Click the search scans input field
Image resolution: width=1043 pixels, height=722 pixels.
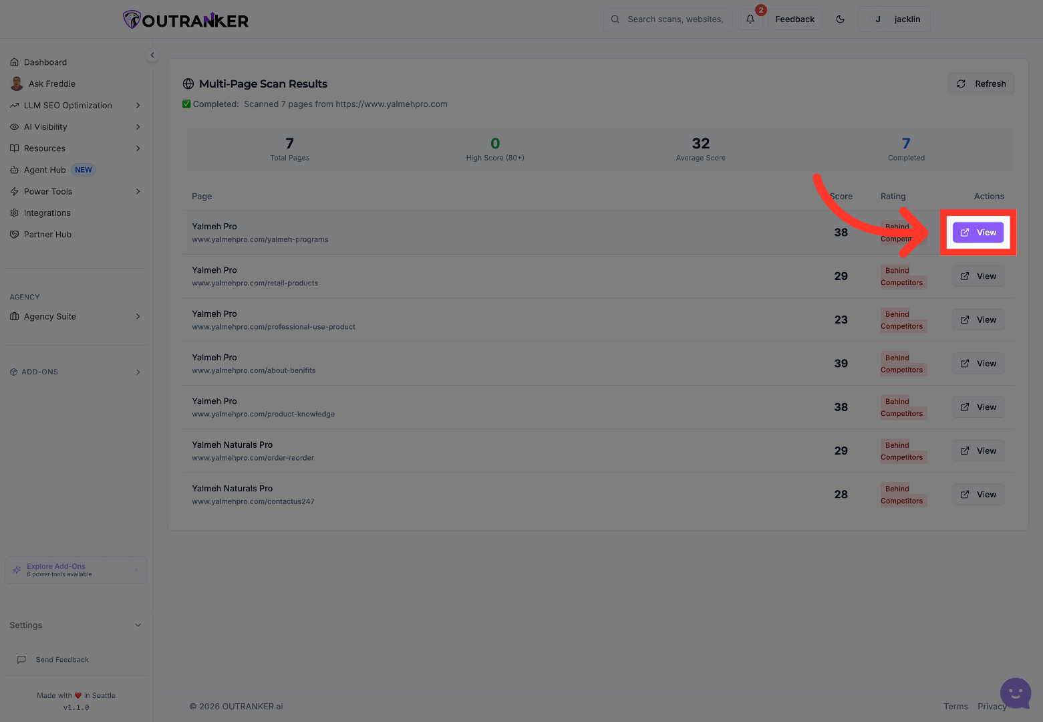point(675,19)
